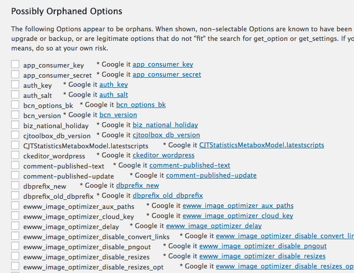Image resolution: width=354 pixels, height=273 pixels.
Task: Click the bcn_version Google link
Action: click(118, 115)
